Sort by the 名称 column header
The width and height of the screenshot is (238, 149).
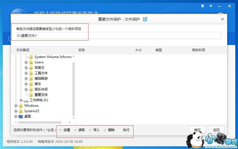tap(82, 50)
